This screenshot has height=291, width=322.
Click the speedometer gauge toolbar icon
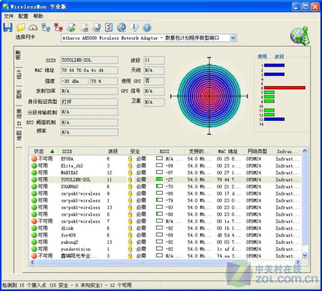(x=33, y=27)
